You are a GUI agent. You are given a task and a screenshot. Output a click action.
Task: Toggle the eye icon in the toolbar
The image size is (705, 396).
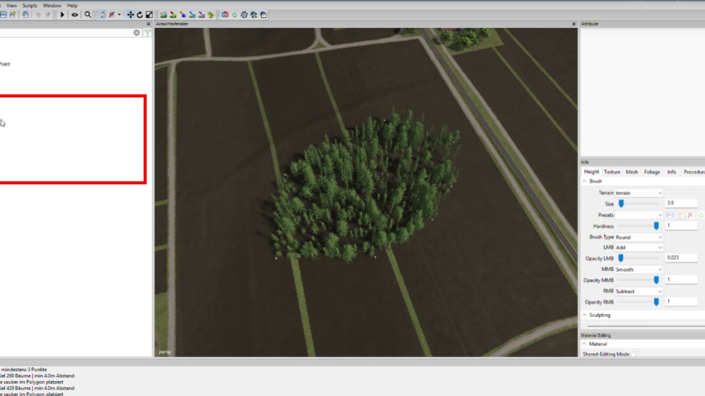(74, 15)
